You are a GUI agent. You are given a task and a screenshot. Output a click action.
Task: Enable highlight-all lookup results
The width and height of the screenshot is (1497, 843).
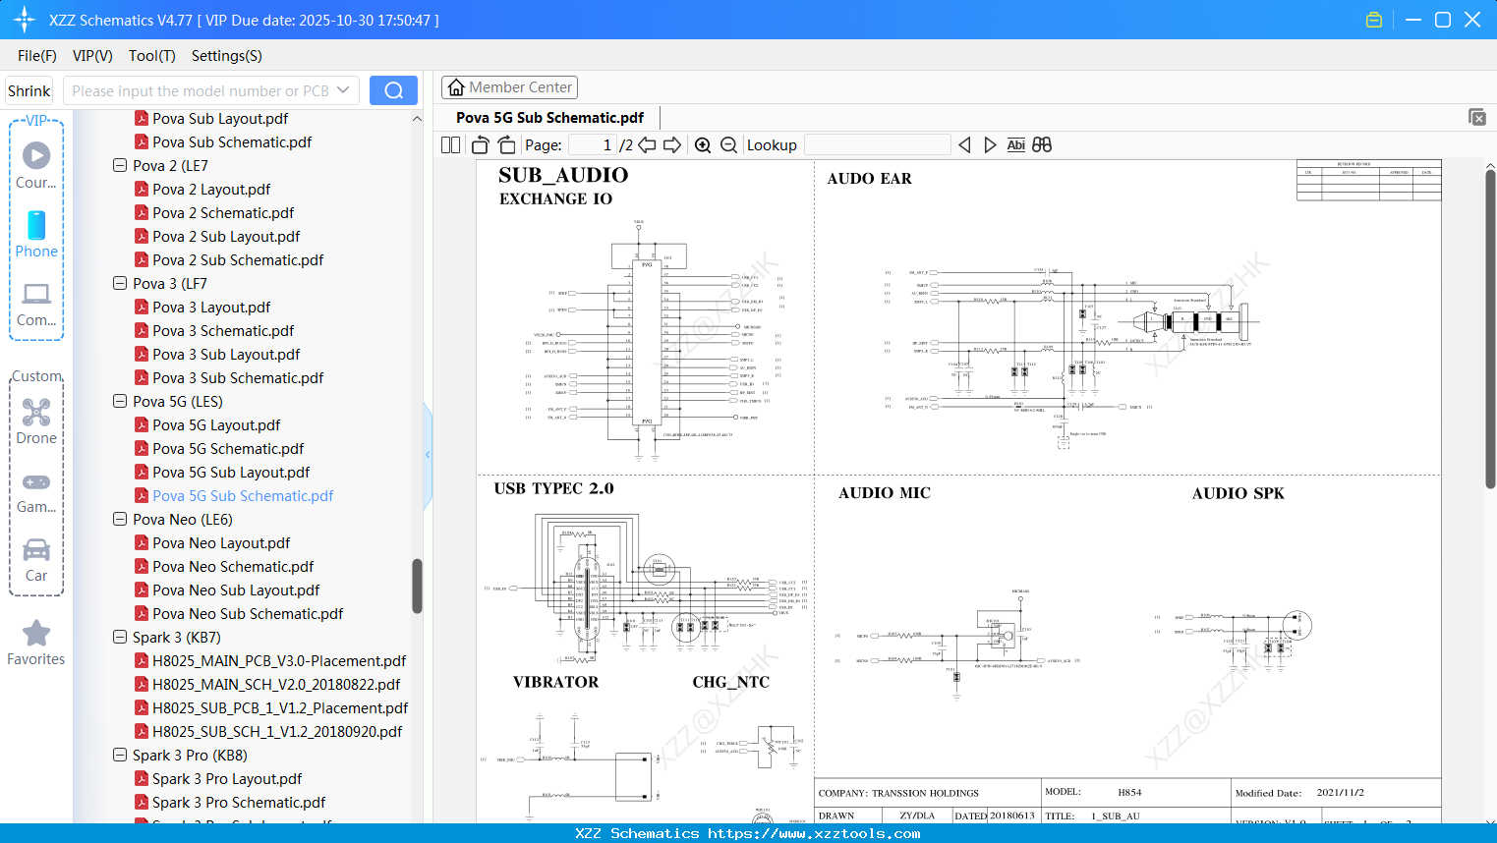coord(1042,144)
